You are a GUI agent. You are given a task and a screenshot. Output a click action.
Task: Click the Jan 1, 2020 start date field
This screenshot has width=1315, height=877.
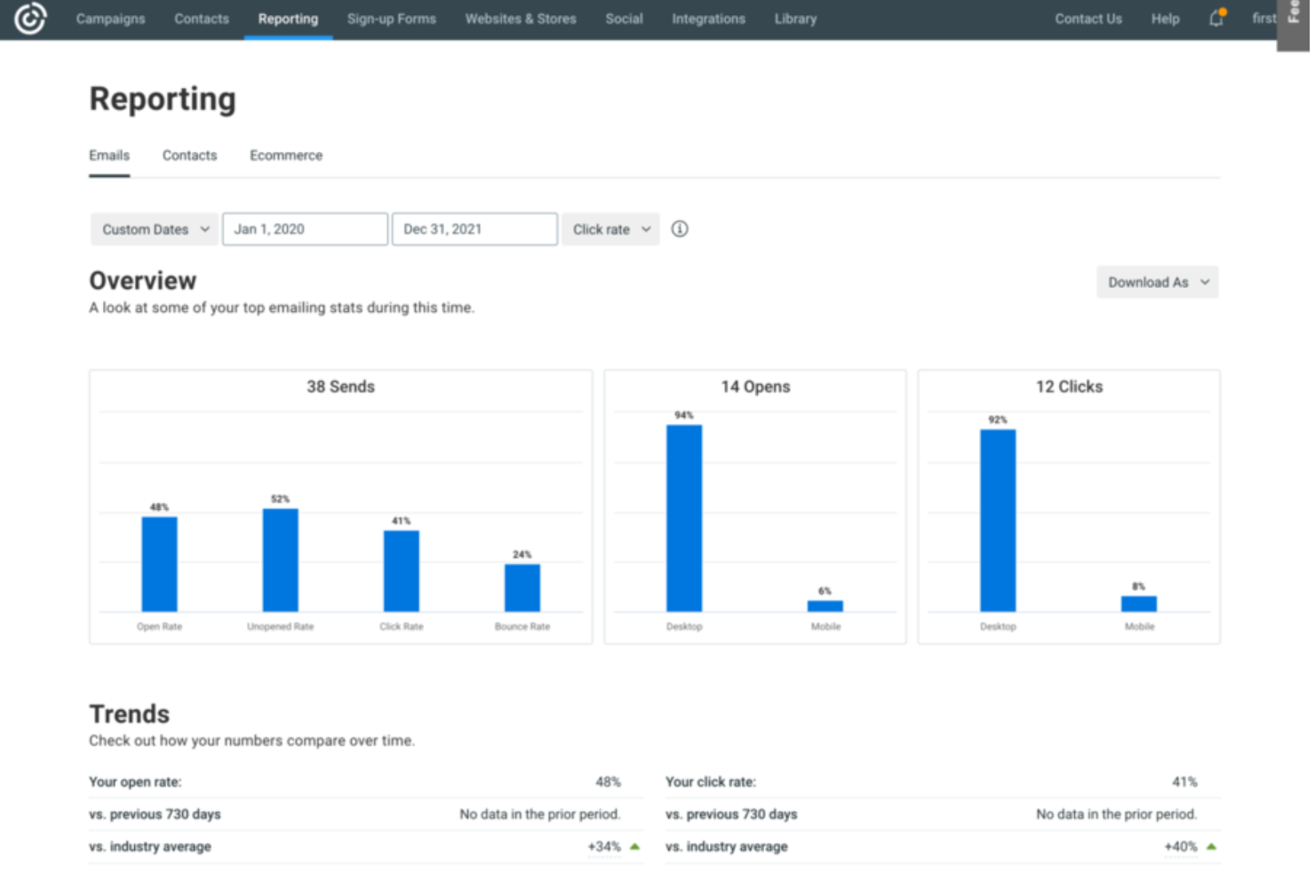305,228
